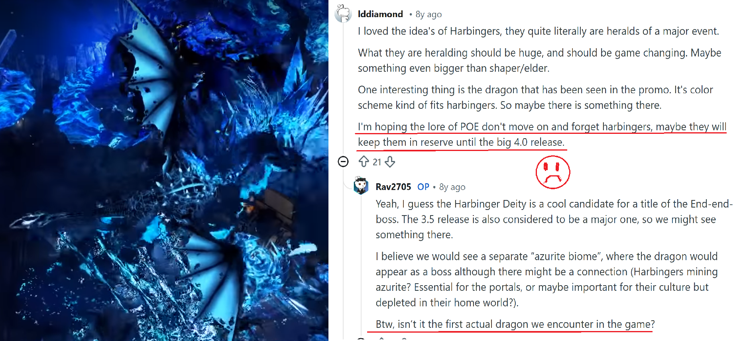Open lddiamond's user profile link
This screenshot has width=745, height=341.
380,14
